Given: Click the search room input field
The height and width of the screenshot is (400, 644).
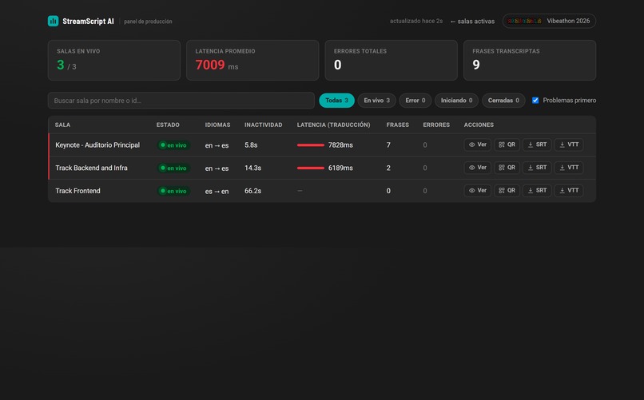Looking at the screenshot, I should [x=181, y=101].
